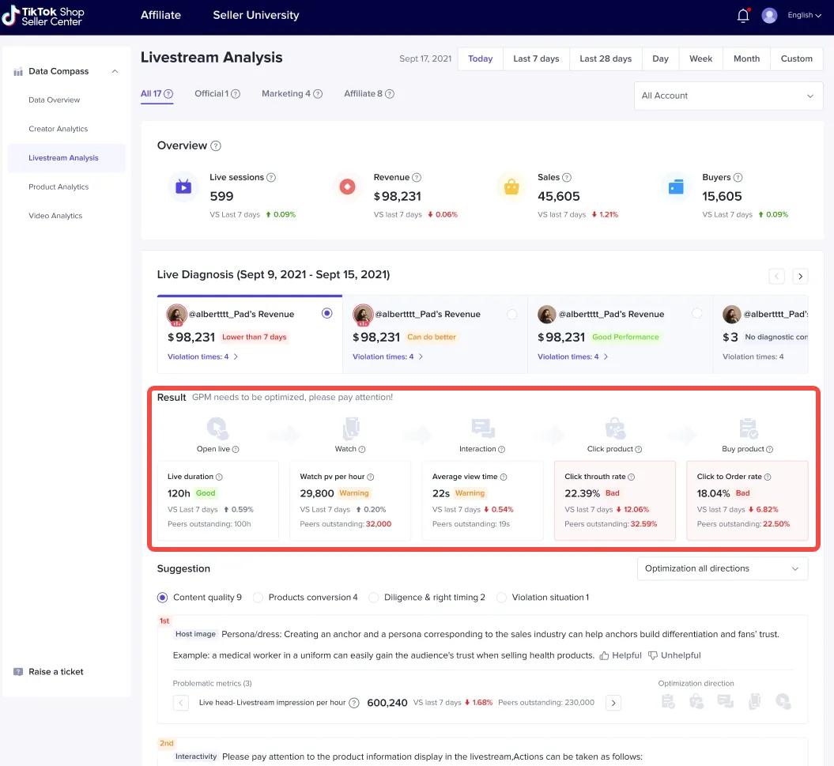834x766 pixels.
Task: Open the All Account dropdown
Action: click(x=728, y=96)
